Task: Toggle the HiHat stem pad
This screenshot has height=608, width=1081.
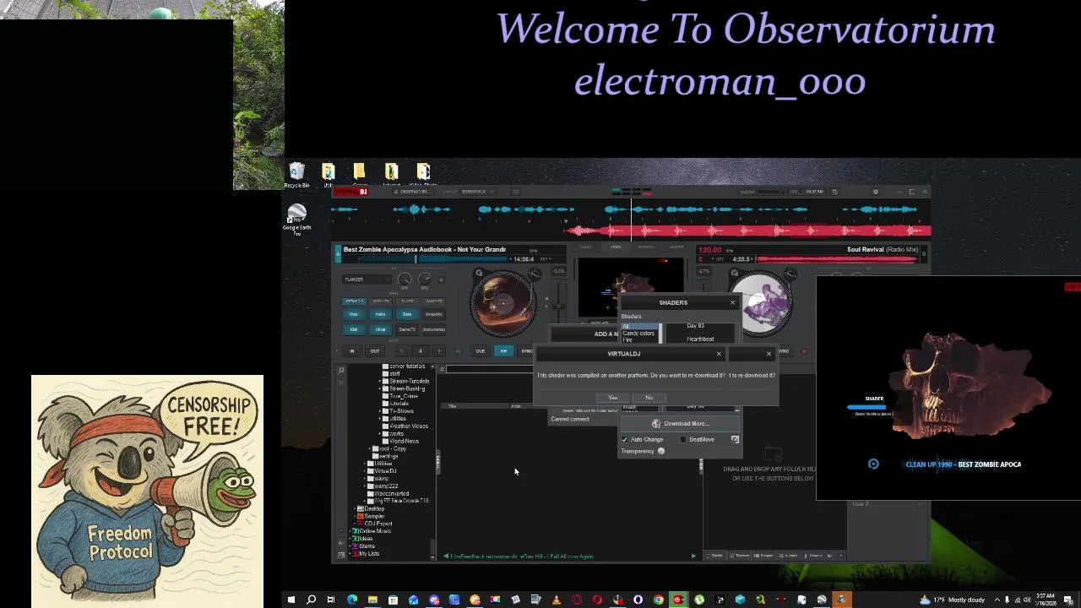Action: (380, 329)
